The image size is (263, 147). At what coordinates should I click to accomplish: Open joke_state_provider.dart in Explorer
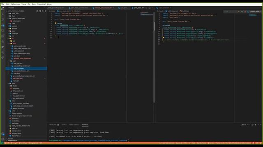point(22,66)
